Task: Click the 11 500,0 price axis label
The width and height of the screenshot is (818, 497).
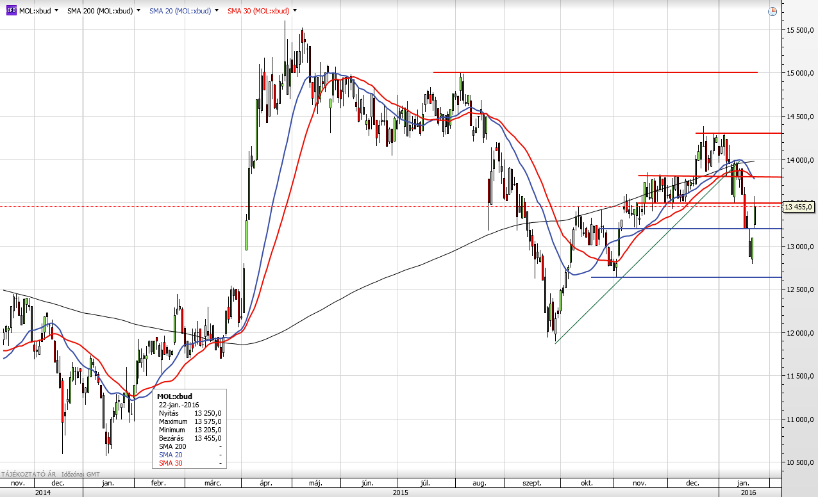Action: pyautogui.click(x=799, y=376)
